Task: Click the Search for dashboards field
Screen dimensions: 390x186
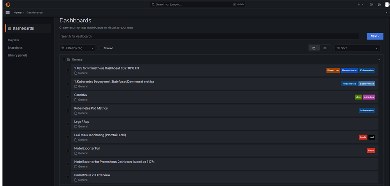Action: pyautogui.click(x=209, y=36)
